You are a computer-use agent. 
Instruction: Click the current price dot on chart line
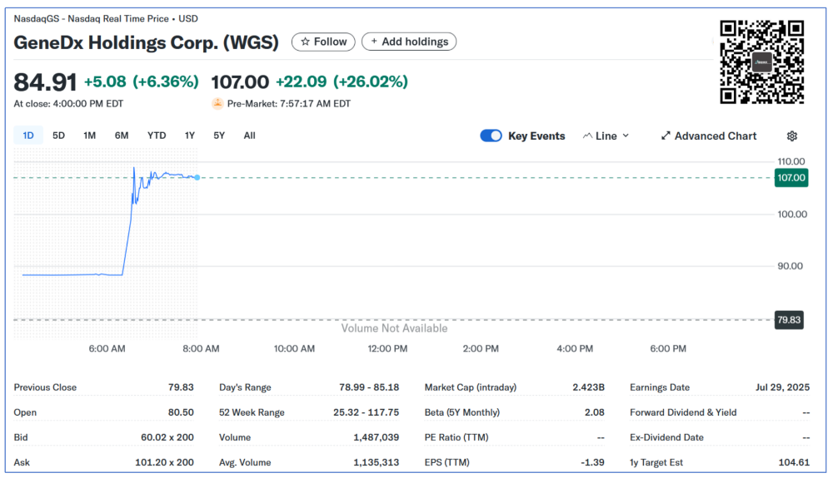(x=197, y=178)
